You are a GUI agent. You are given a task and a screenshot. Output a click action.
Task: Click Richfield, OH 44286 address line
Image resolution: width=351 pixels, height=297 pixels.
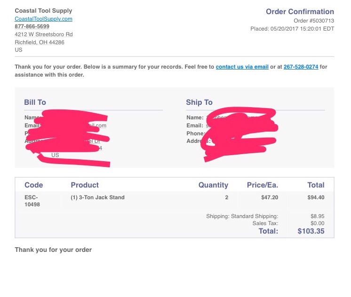pyautogui.click(x=40, y=42)
